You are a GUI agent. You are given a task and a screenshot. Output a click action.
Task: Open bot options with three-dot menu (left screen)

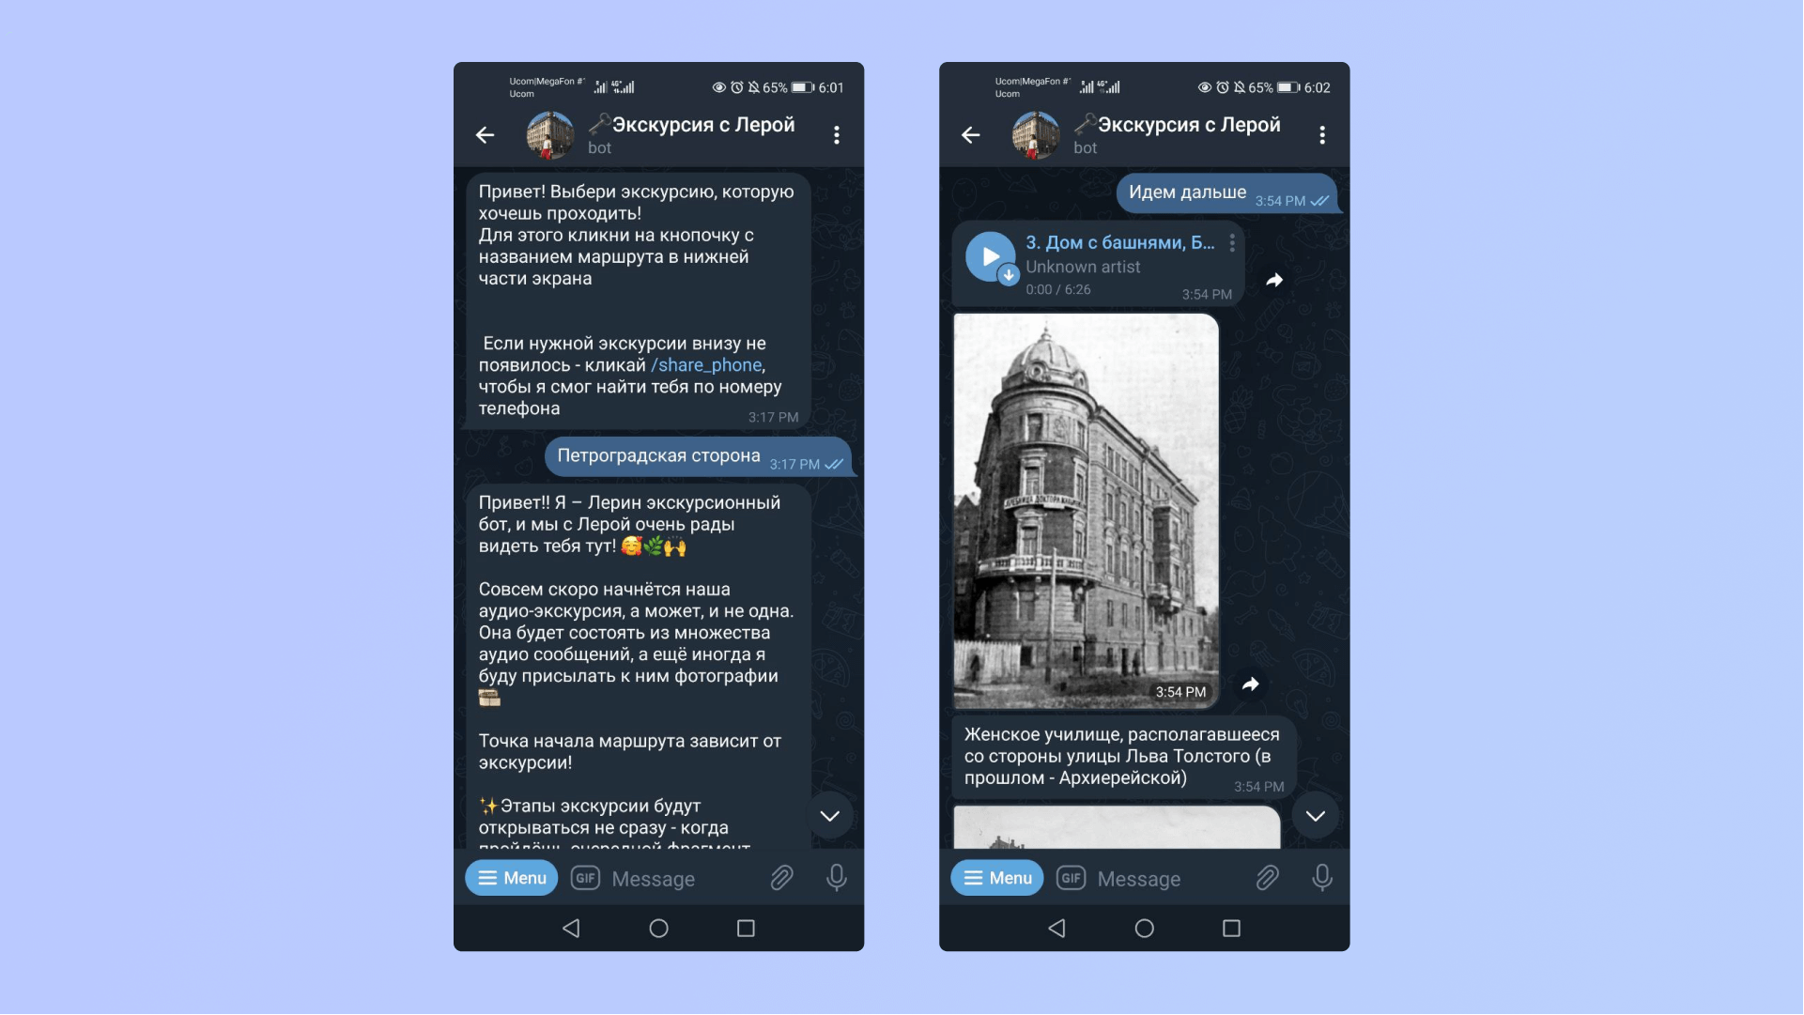pos(838,134)
